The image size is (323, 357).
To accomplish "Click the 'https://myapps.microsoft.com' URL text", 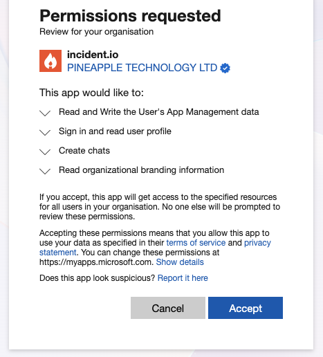I will pos(96,262).
